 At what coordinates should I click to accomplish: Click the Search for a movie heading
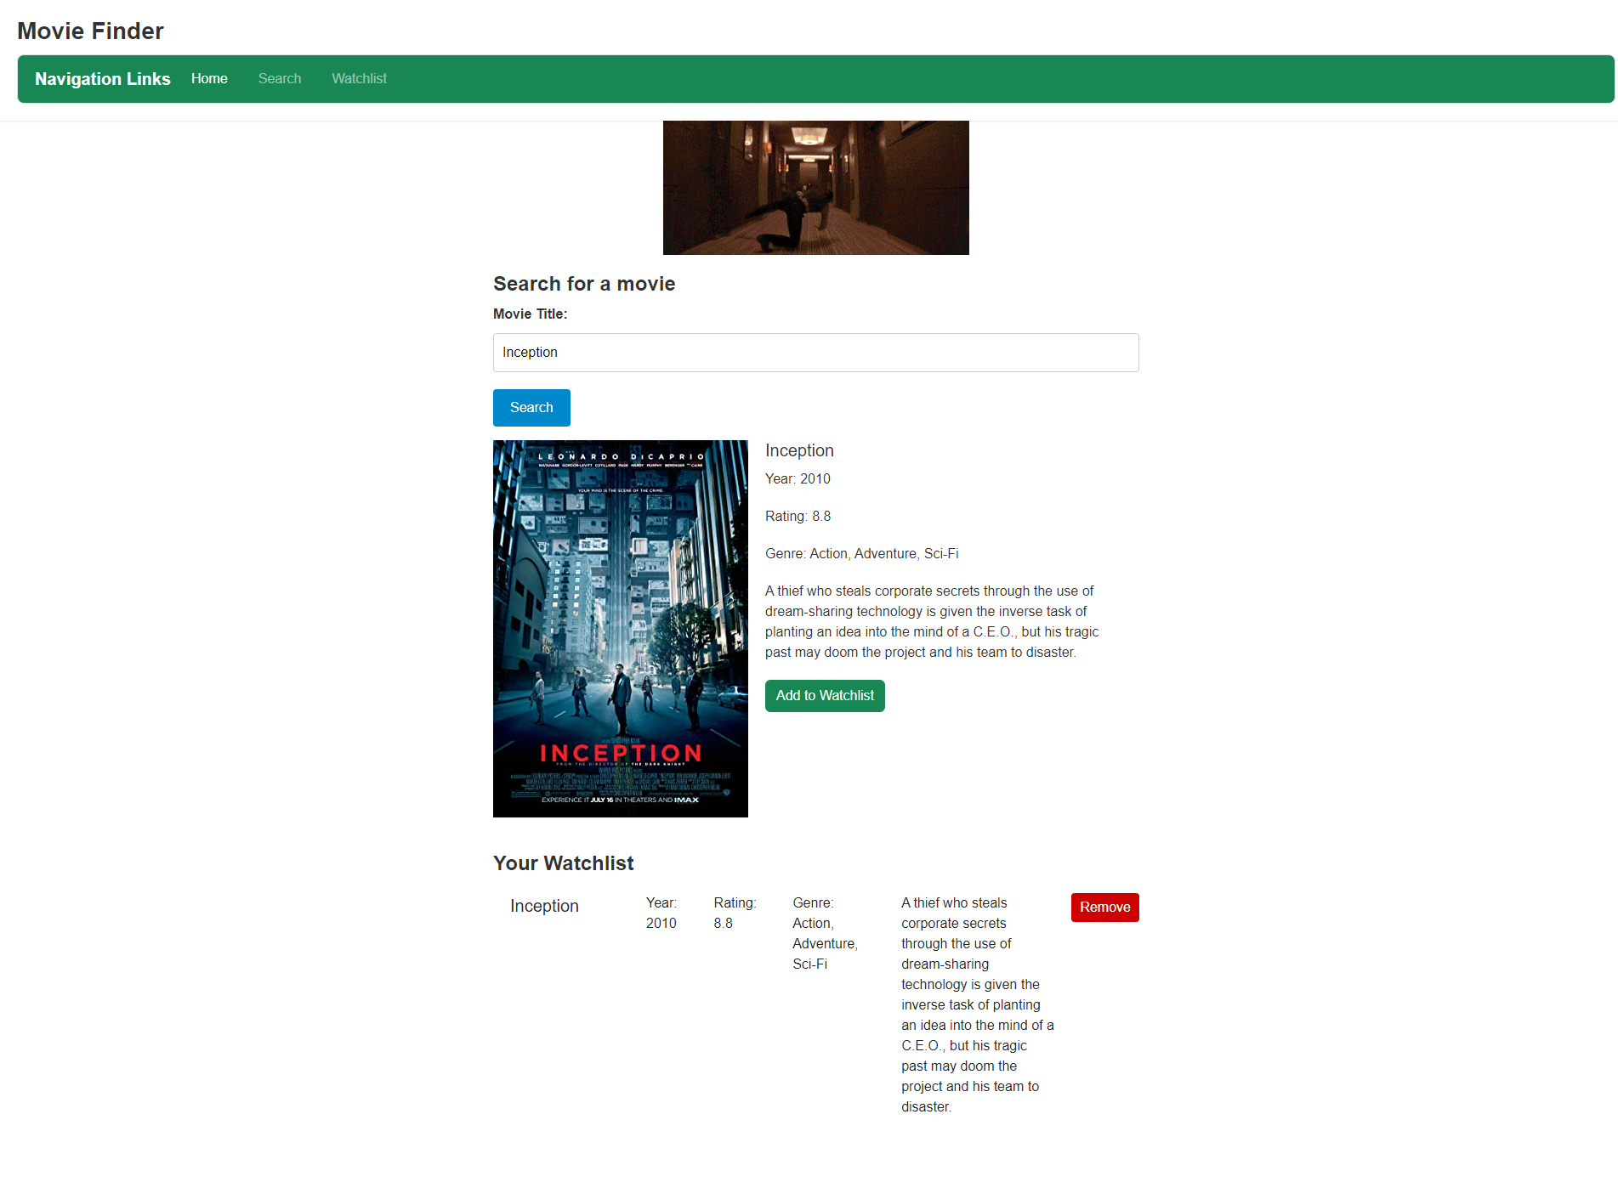(x=583, y=283)
